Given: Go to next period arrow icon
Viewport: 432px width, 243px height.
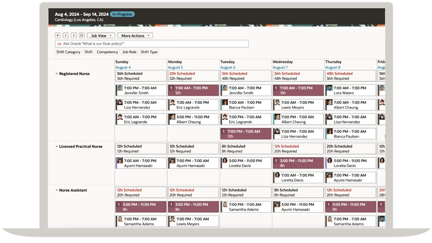Looking at the screenshot, I should click(74, 35).
